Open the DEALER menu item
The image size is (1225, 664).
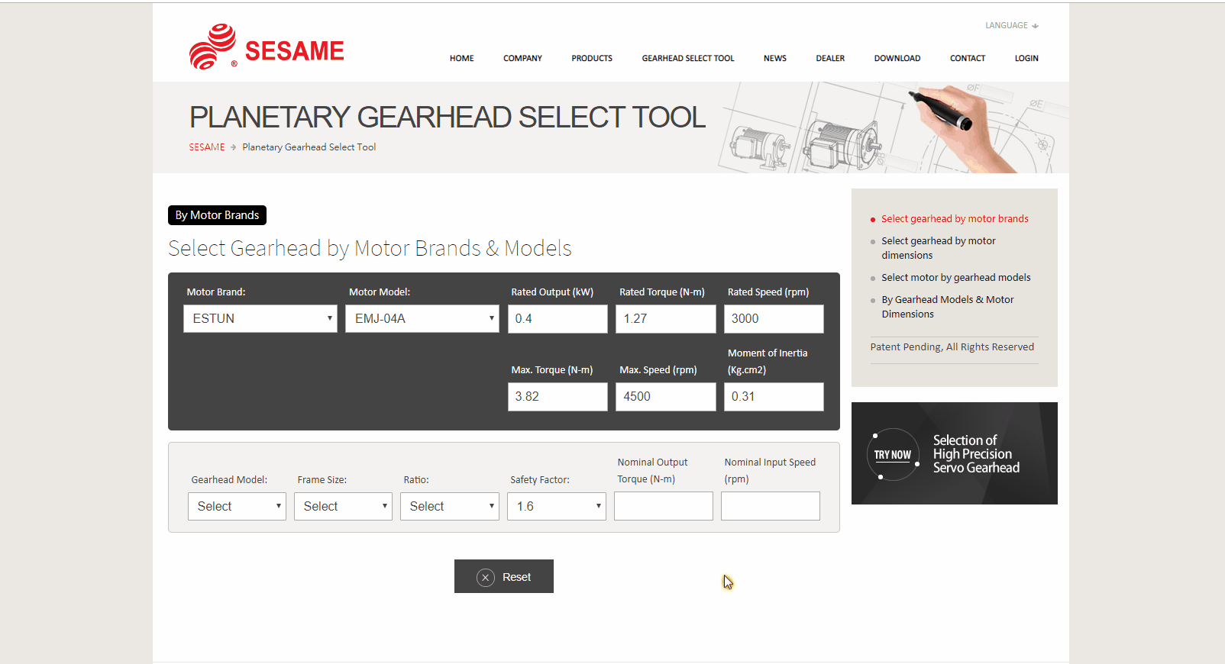(830, 58)
